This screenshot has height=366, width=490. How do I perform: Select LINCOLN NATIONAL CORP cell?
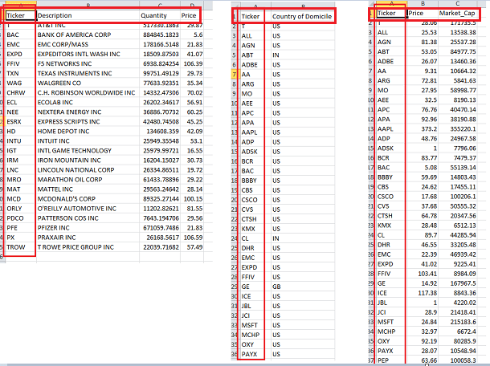pos(88,170)
